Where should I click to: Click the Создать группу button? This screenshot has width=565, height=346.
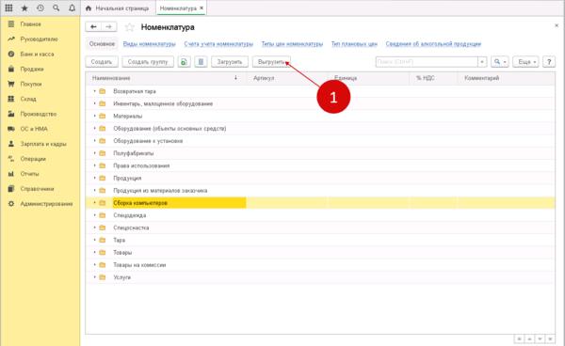[x=148, y=62]
